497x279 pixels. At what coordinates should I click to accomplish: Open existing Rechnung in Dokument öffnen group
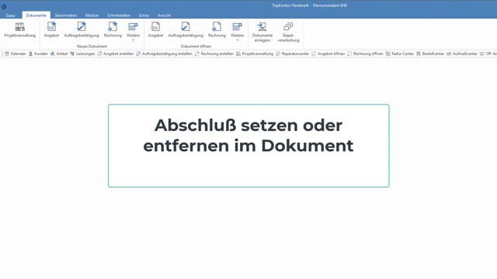[217, 30]
